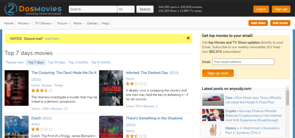
Task: Open the search category dropdown showing All
Action: (x=126, y=9)
